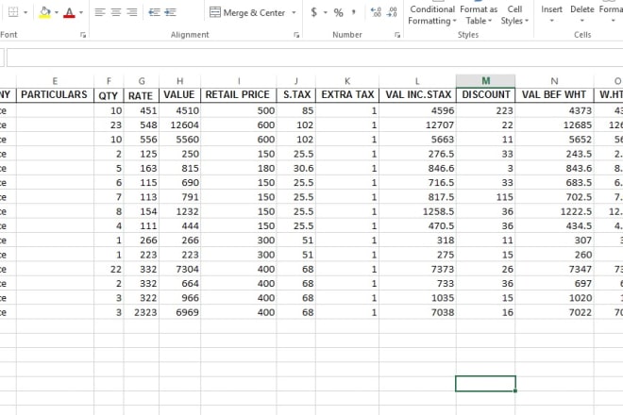
Task: Click the EXTRA TAX header cell
Action: pos(347,95)
